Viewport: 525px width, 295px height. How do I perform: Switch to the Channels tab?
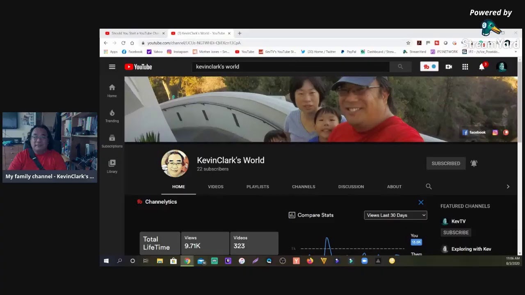[304, 186]
